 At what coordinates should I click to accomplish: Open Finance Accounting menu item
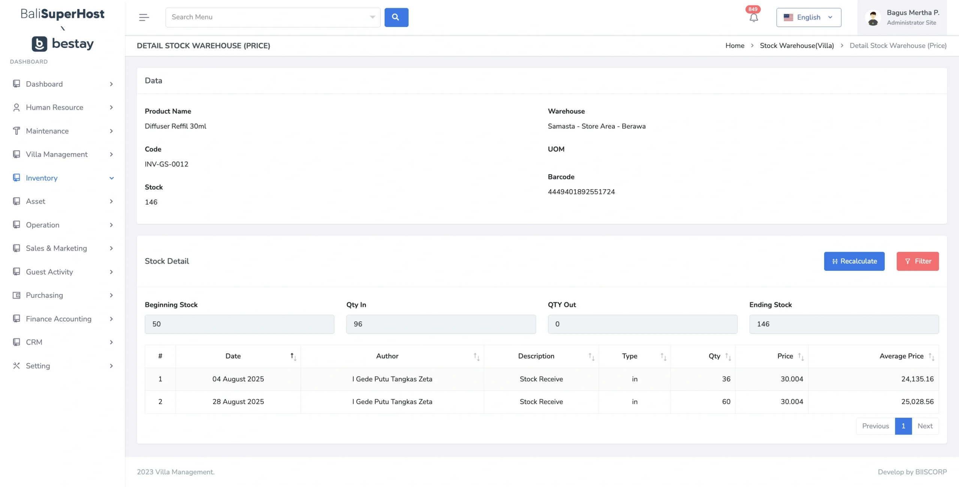click(x=63, y=319)
